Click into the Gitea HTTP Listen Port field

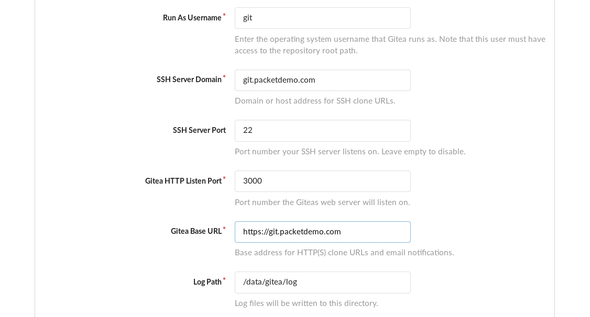coord(322,181)
